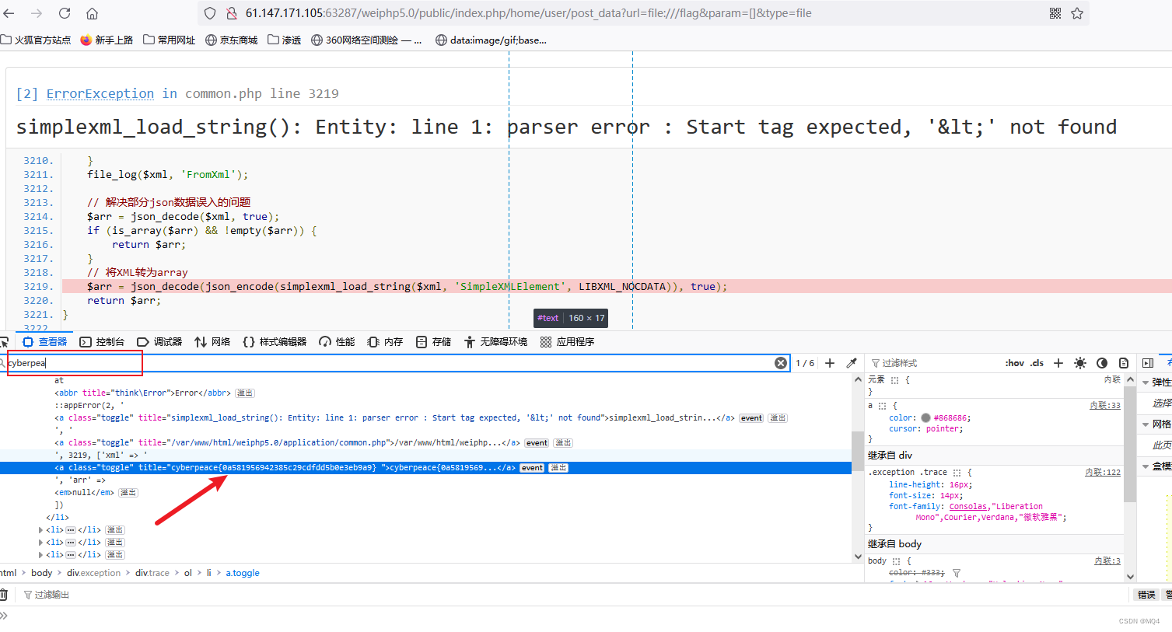Collapse the 继承自 body style section
Image resolution: width=1172 pixels, height=632 pixels.
pyautogui.click(x=894, y=543)
